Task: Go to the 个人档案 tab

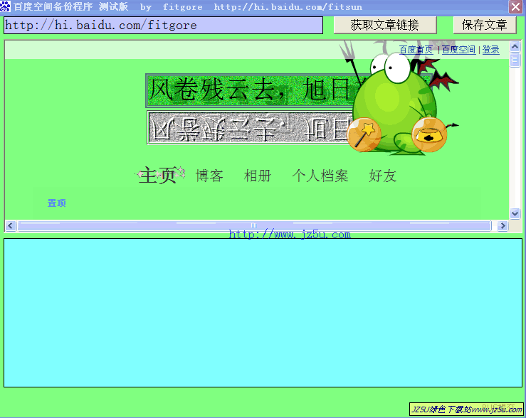Action: [x=320, y=176]
